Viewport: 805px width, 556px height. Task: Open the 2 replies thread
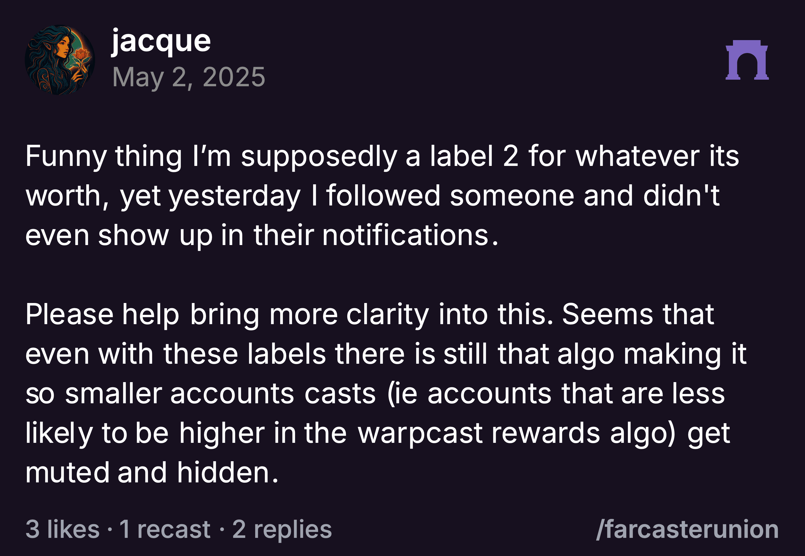point(282,529)
